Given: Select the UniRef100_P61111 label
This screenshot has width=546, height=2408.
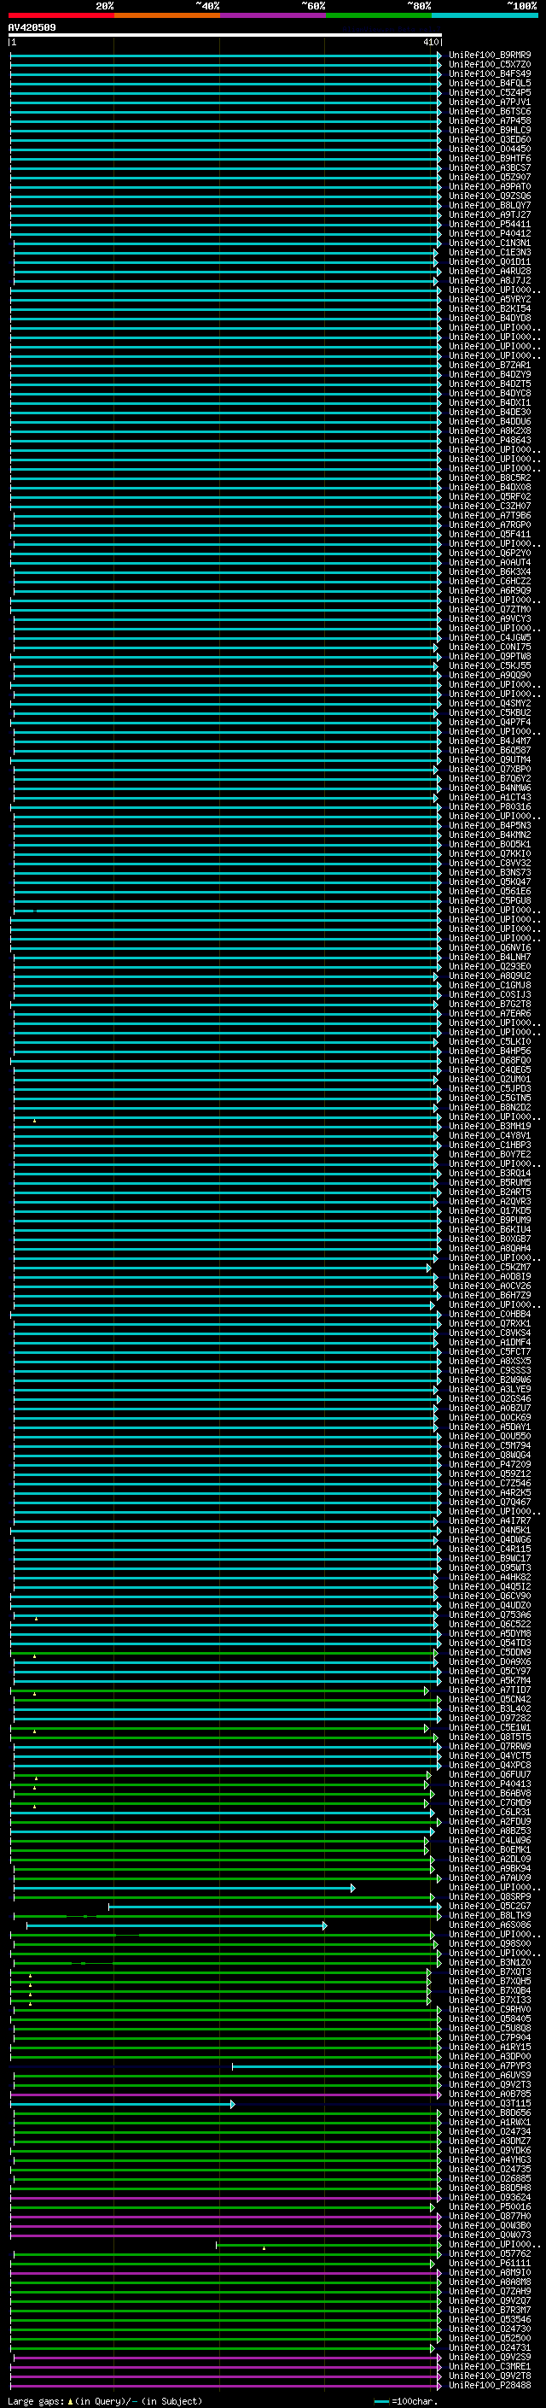Looking at the screenshot, I should tap(489, 2263).
